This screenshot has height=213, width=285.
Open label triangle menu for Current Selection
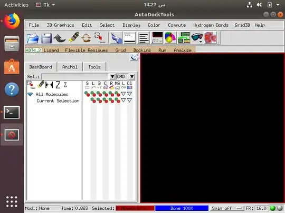(x=123, y=100)
